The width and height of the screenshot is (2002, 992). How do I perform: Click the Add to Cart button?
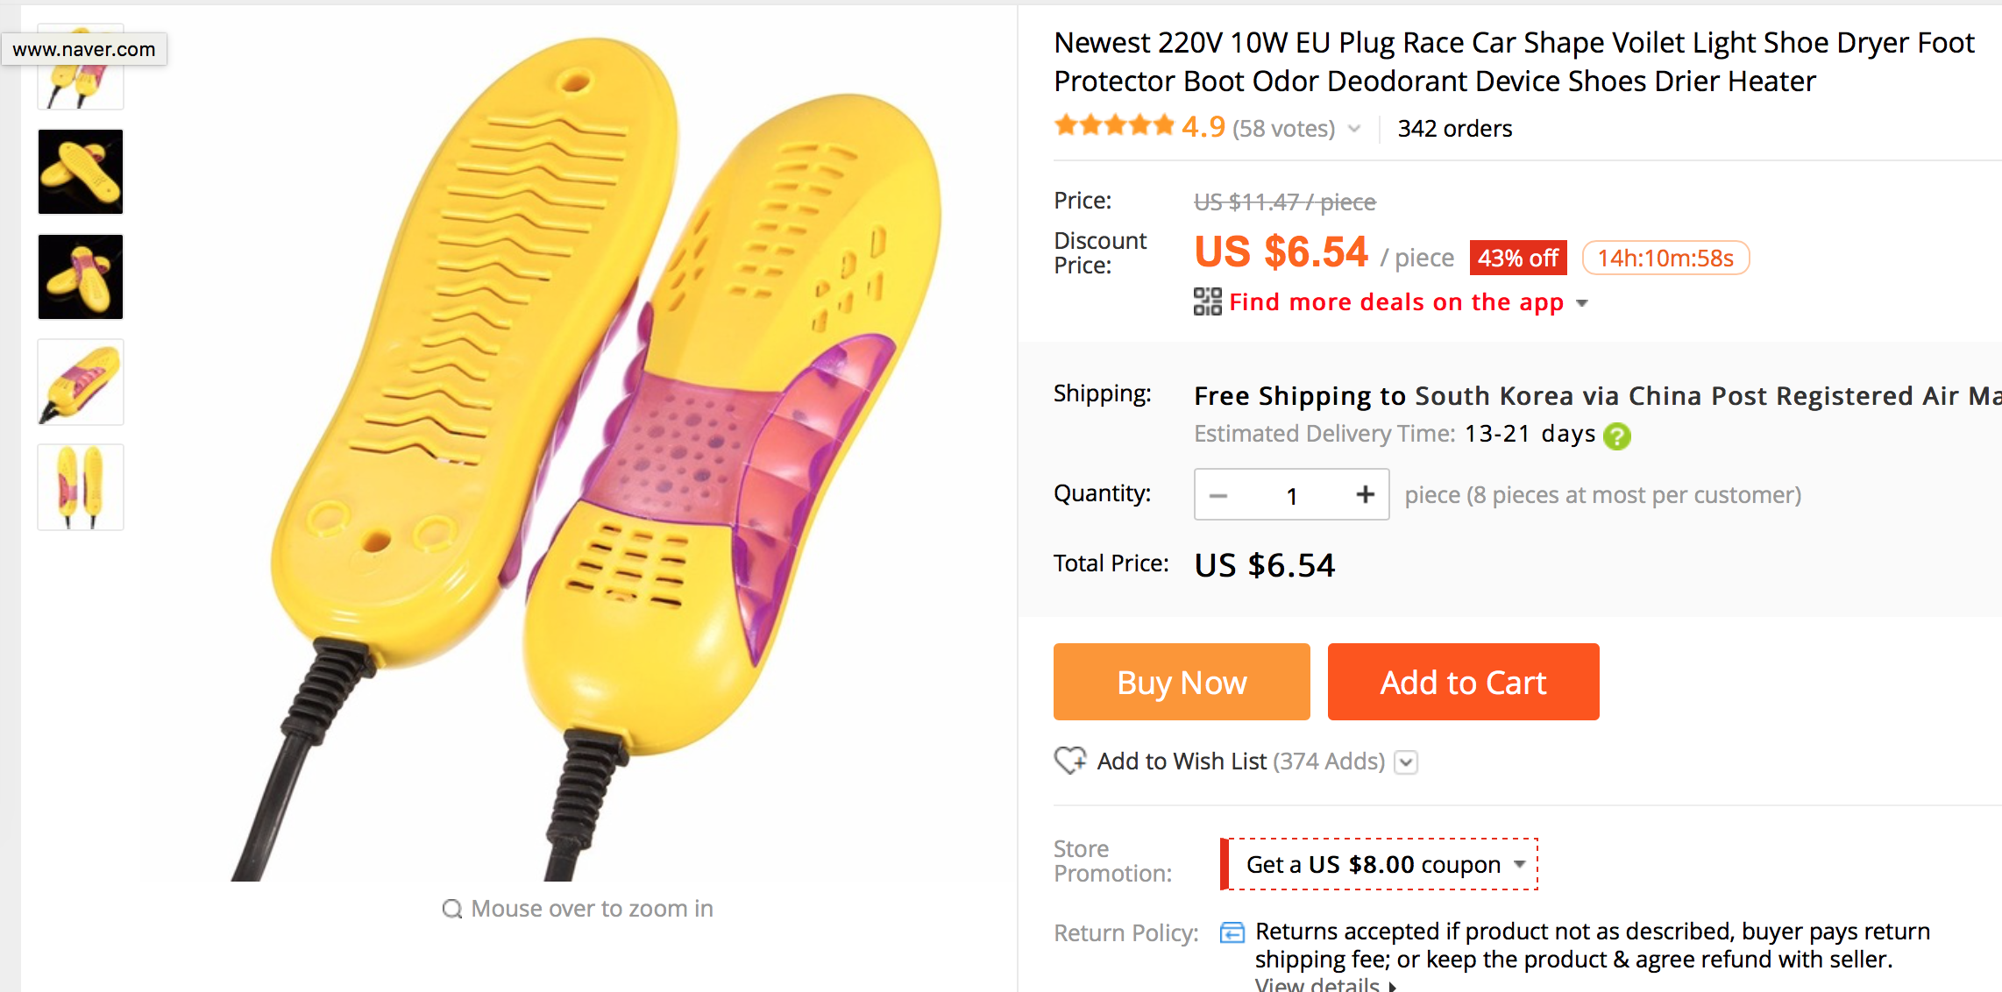click(x=1463, y=682)
